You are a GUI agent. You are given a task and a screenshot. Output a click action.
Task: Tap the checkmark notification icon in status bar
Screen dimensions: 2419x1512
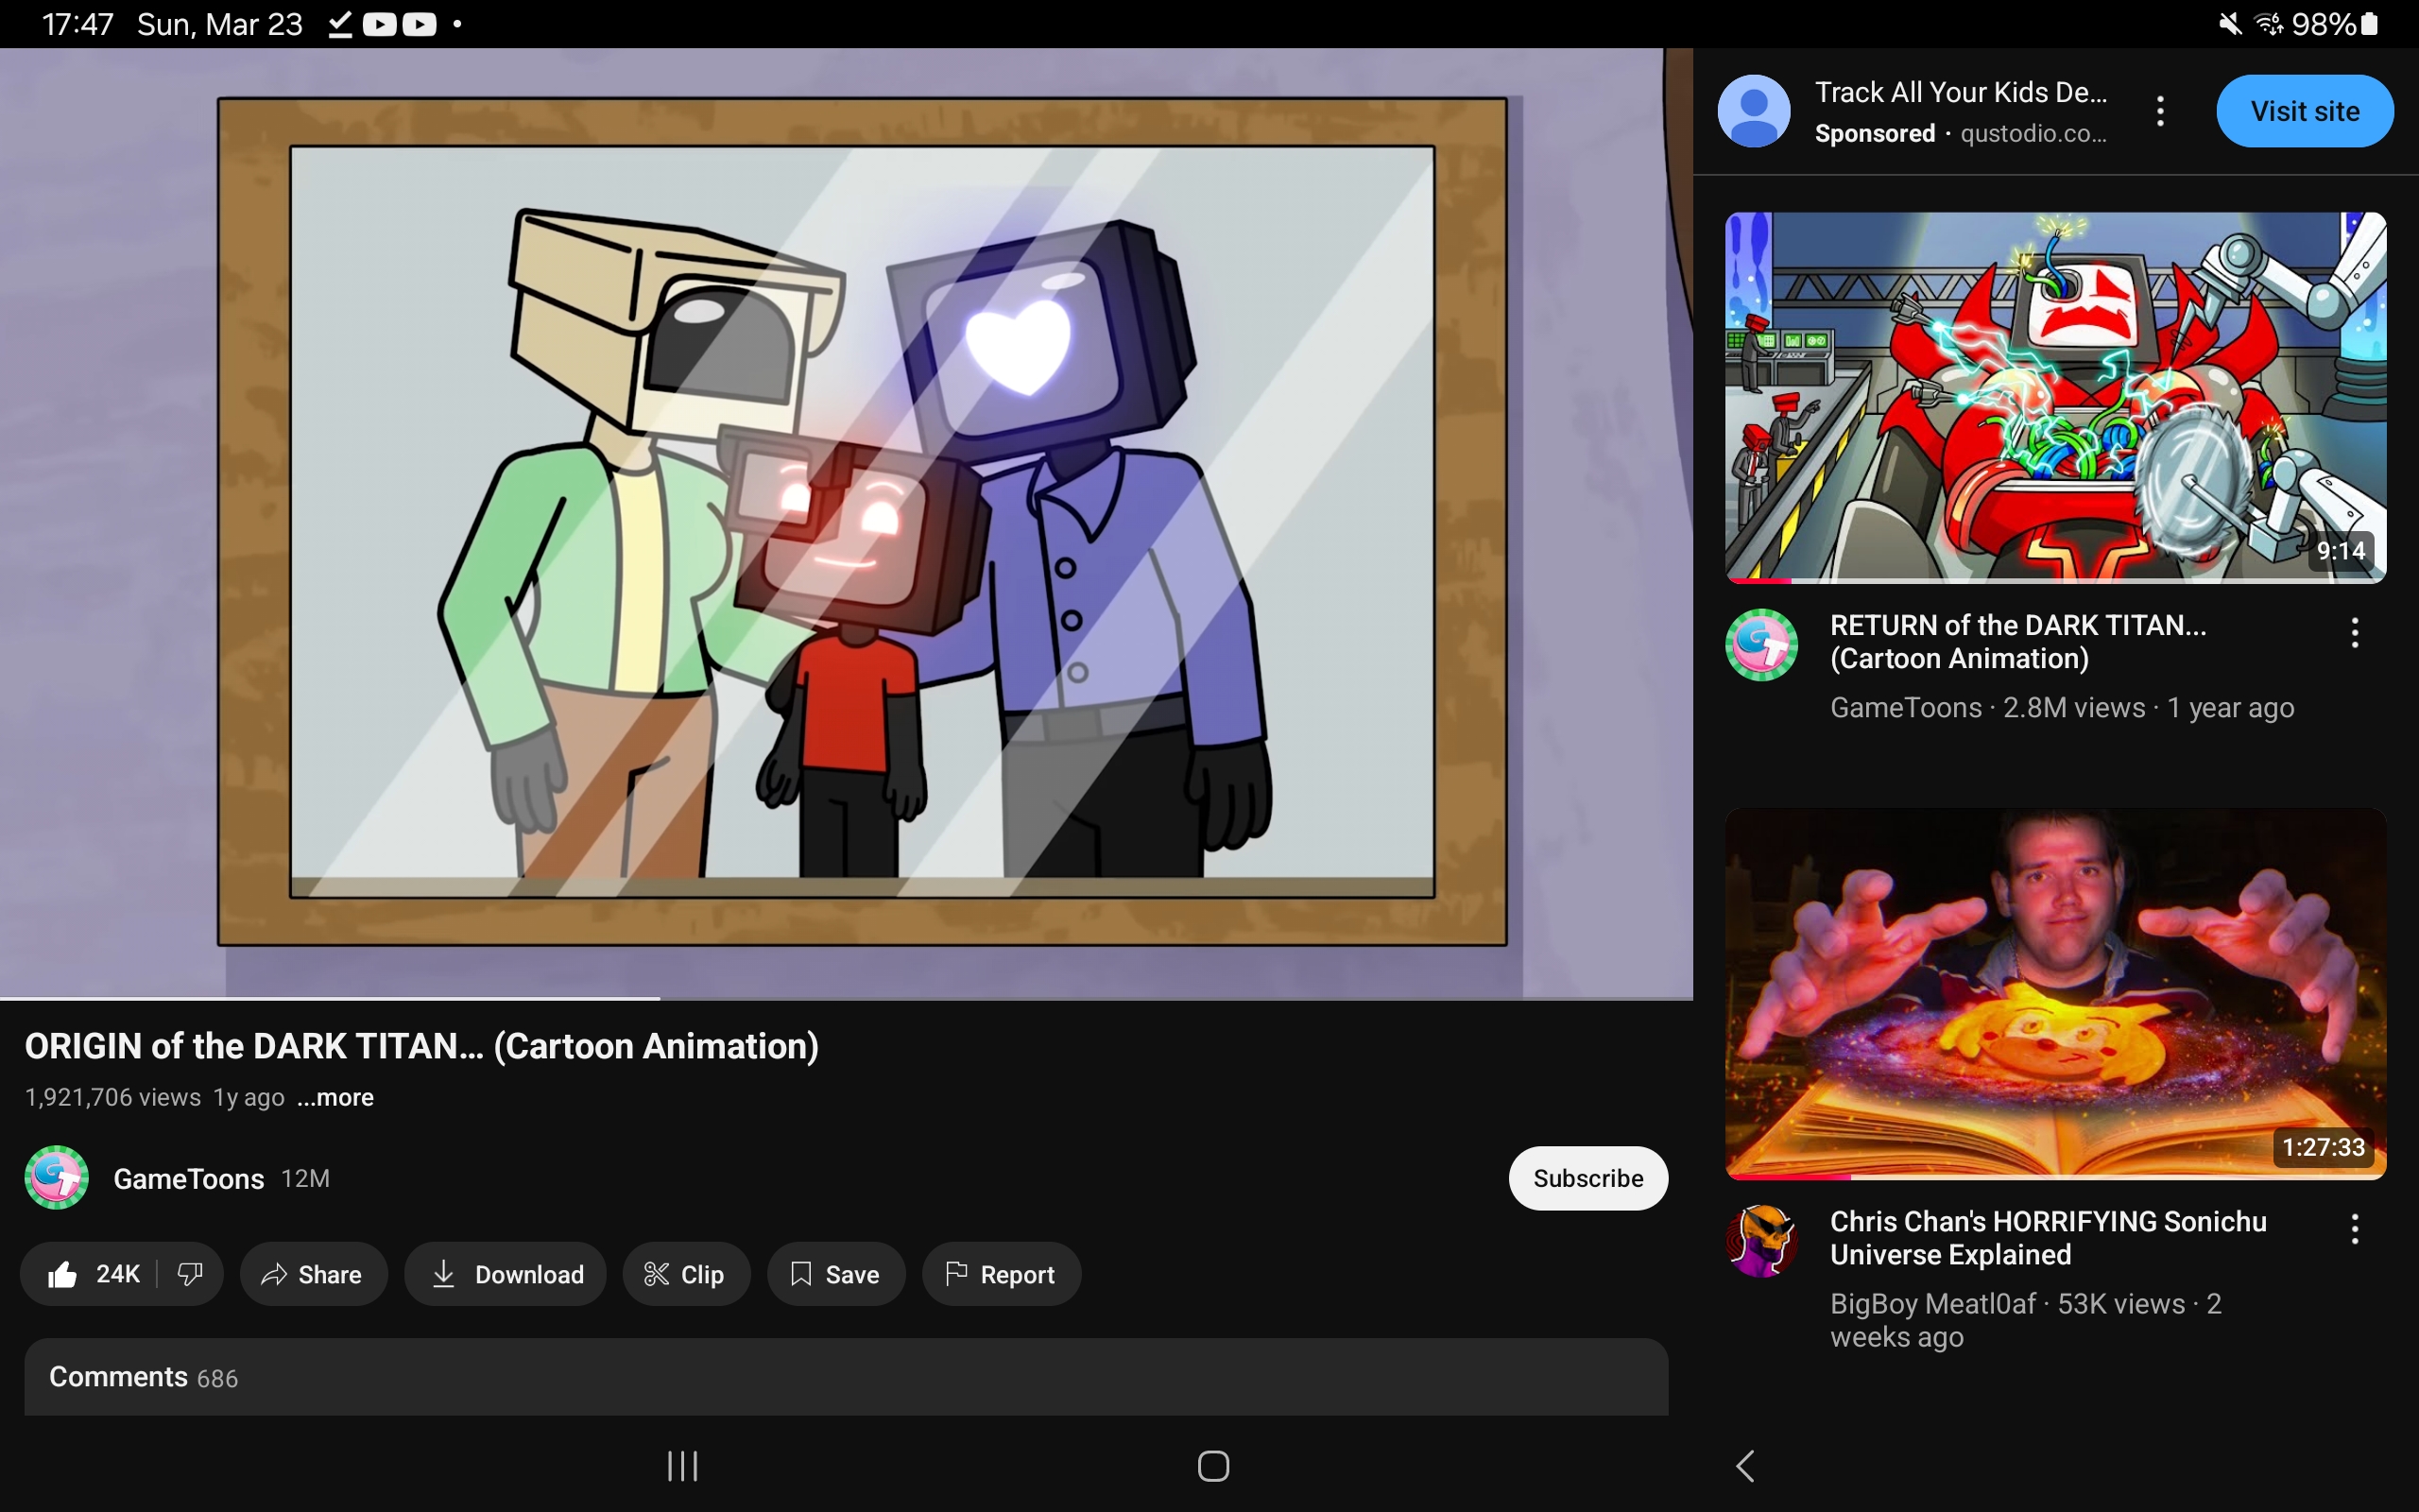pos(340,24)
